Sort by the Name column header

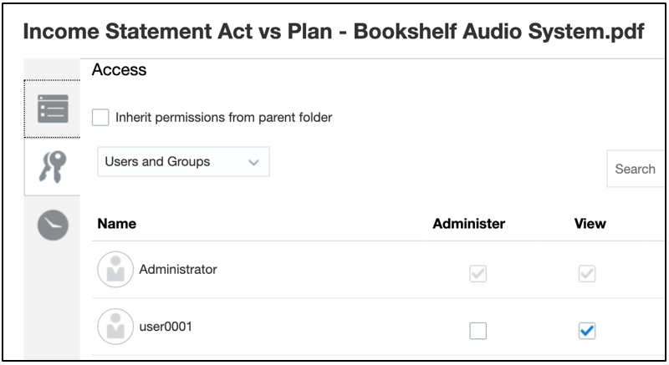pos(117,224)
